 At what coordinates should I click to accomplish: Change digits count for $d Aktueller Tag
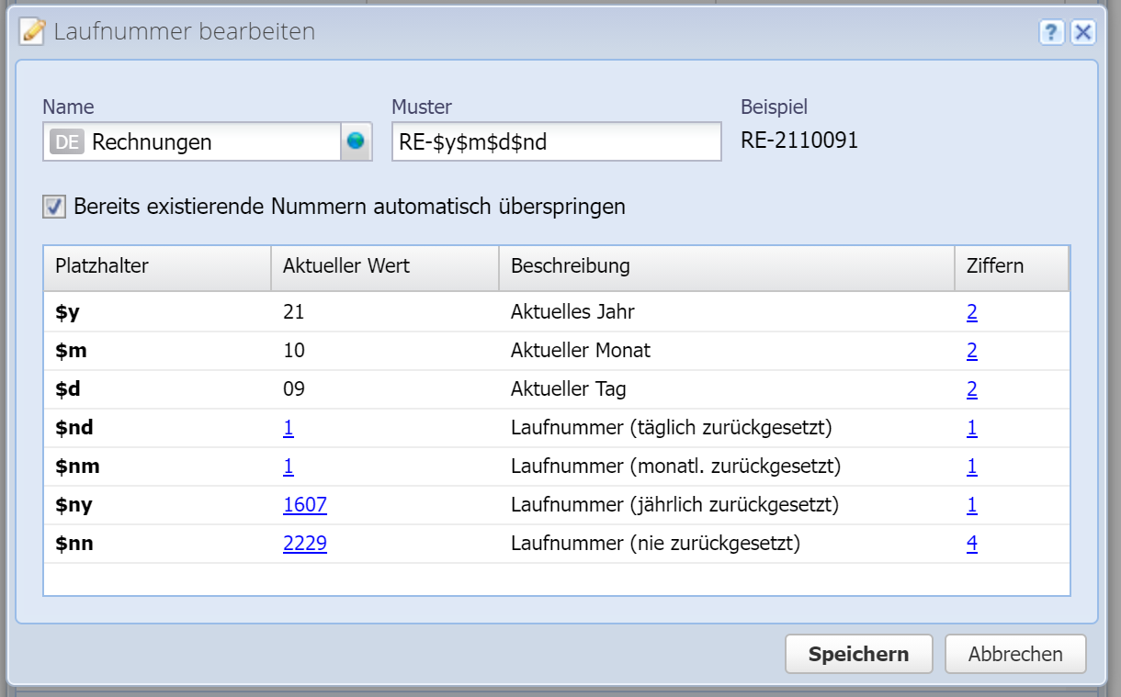[971, 389]
